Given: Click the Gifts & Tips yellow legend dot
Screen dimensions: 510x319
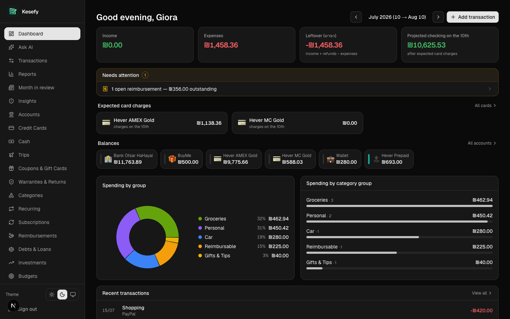Looking at the screenshot, I should click(x=200, y=256).
